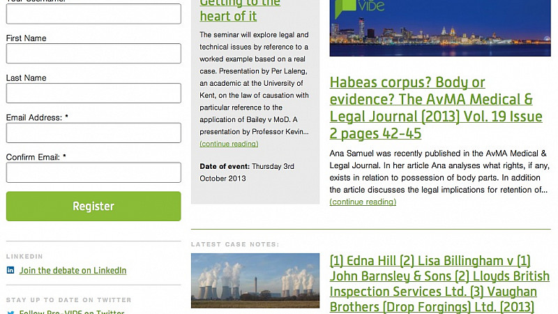The height and width of the screenshot is (314, 558).
Task: Select 'Date of event:' text
Action: (x=225, y=166)
